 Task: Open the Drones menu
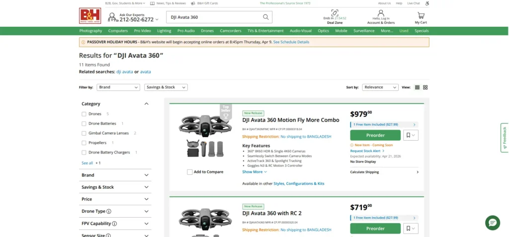(207, 31)
